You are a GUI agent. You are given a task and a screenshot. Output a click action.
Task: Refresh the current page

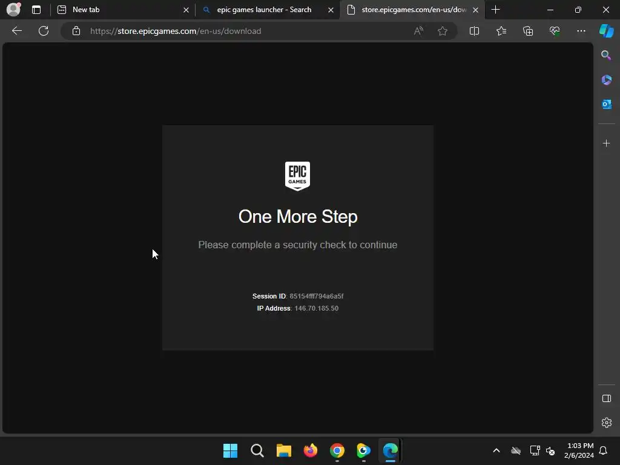point(44,31)
